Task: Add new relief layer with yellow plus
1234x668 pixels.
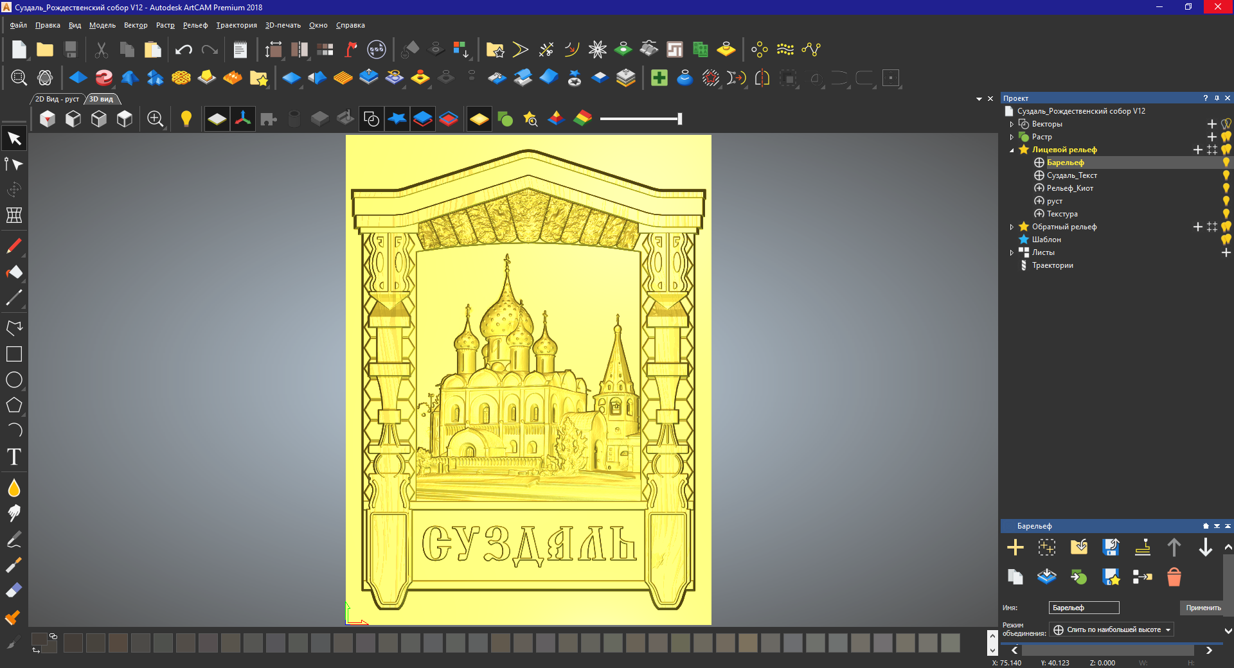Action: coord(1015,547)
